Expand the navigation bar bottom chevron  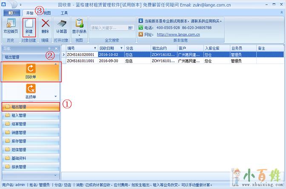click(x=56, y=175)
